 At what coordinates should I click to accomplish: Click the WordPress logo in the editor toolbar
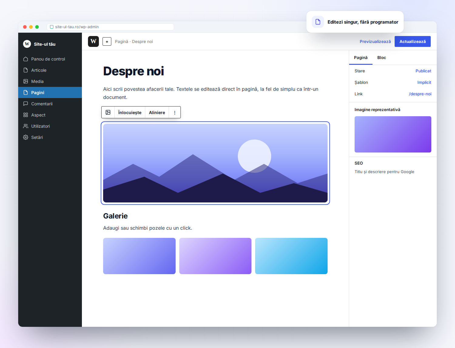[93, 41]
